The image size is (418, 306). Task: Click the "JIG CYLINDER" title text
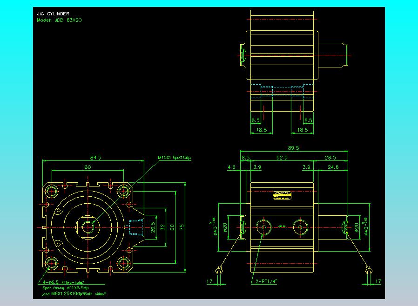53,14
